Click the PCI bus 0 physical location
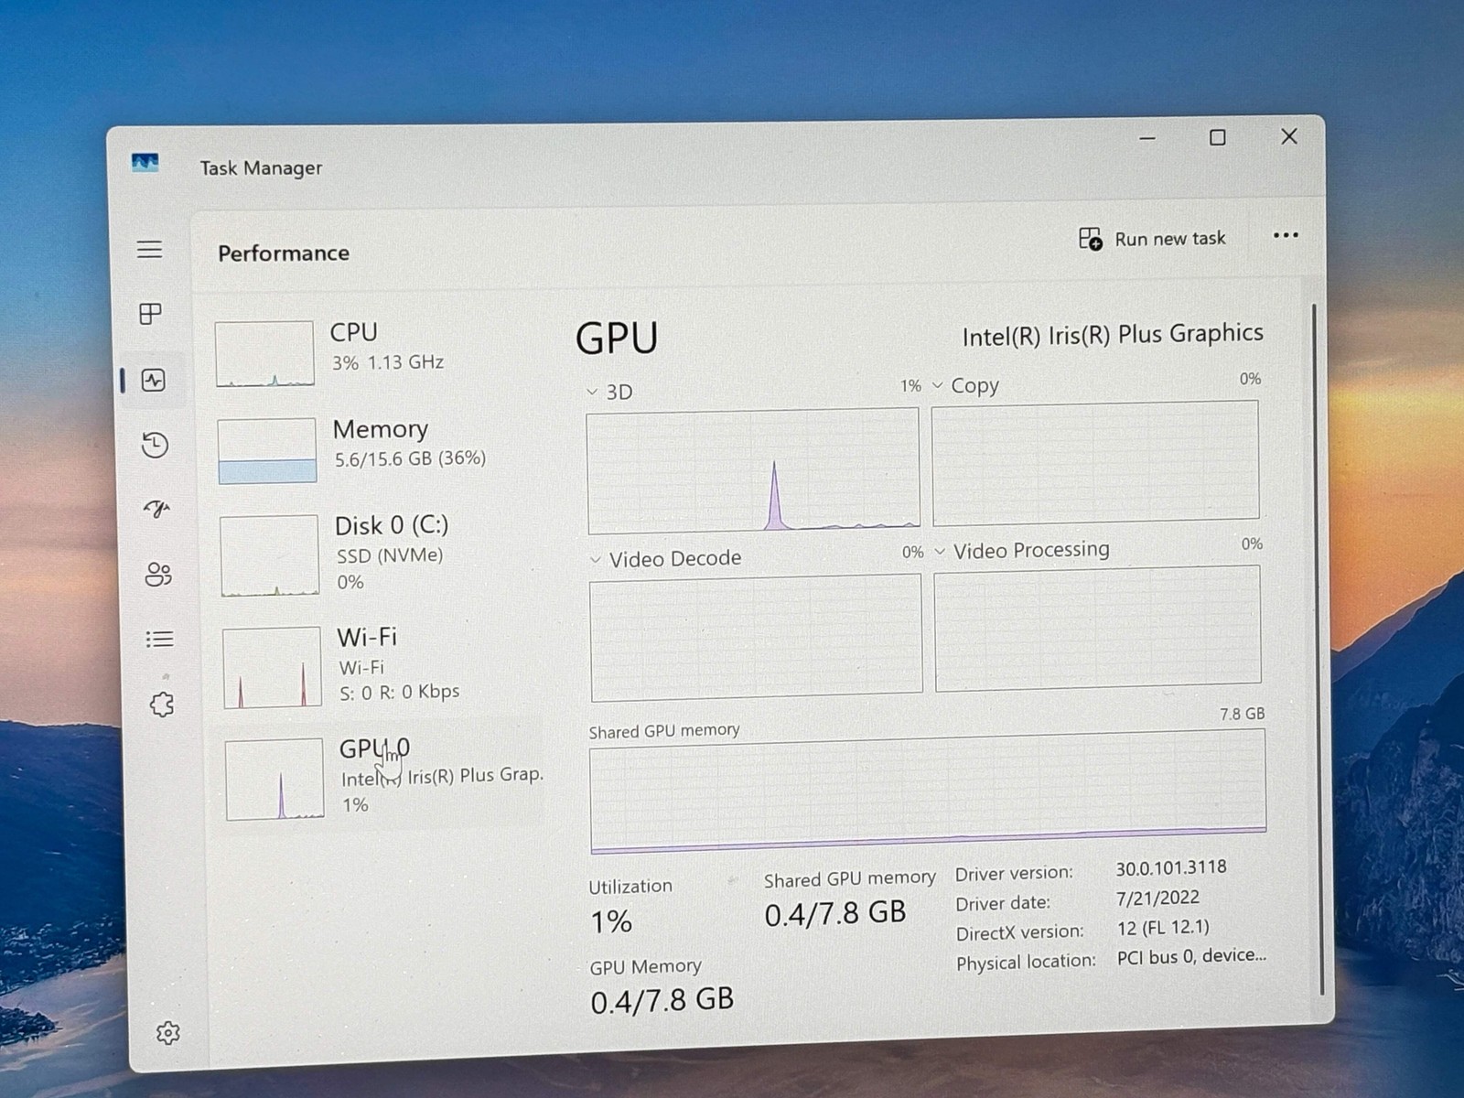The width and height of the screenshot is (1464, 1098). click(x=1191, y=956)
